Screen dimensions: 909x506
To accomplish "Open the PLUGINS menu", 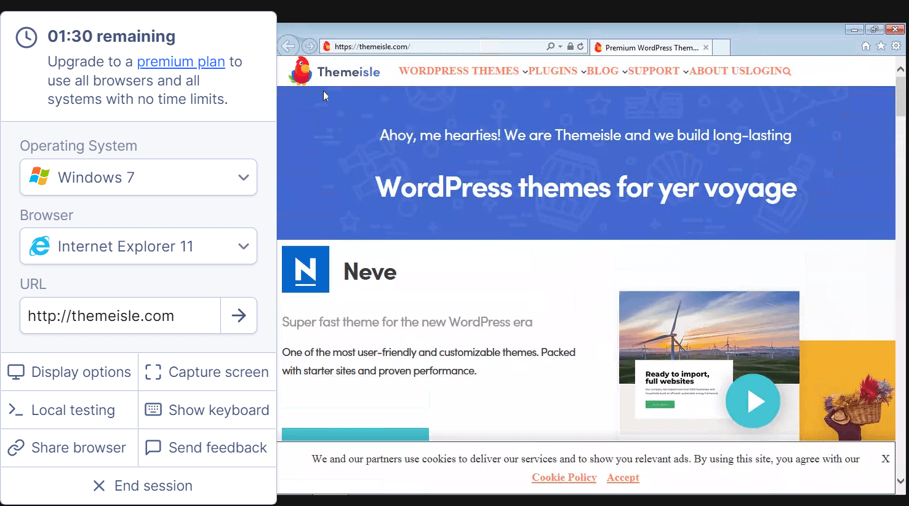I will coord(553,71).
